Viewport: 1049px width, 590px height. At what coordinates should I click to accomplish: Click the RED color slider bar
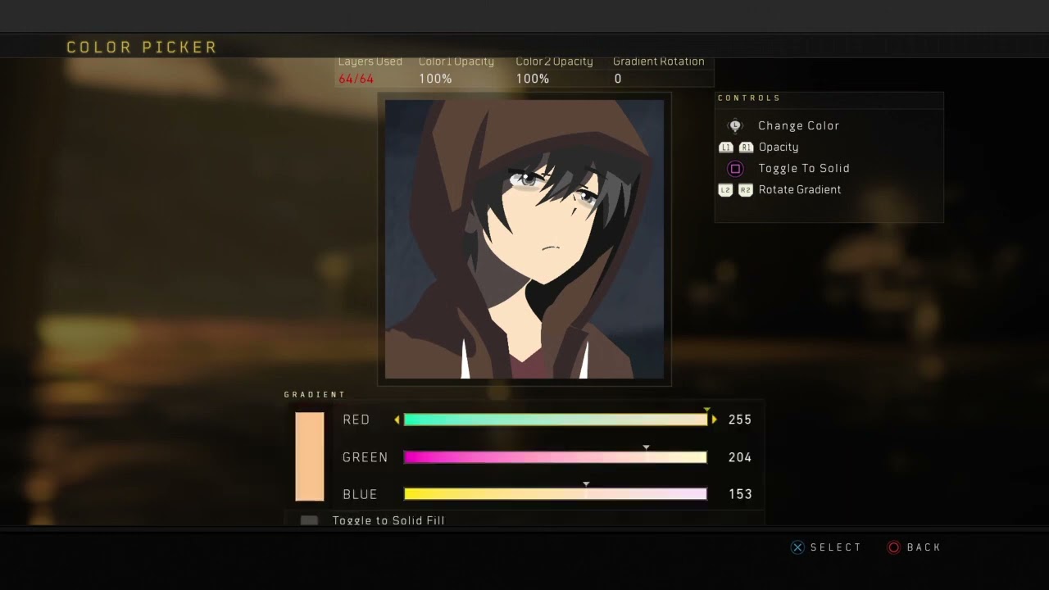point(555,420)
